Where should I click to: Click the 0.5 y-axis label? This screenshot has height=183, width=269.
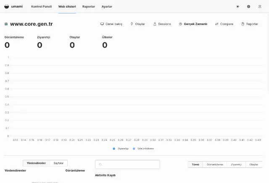[7, 97]
